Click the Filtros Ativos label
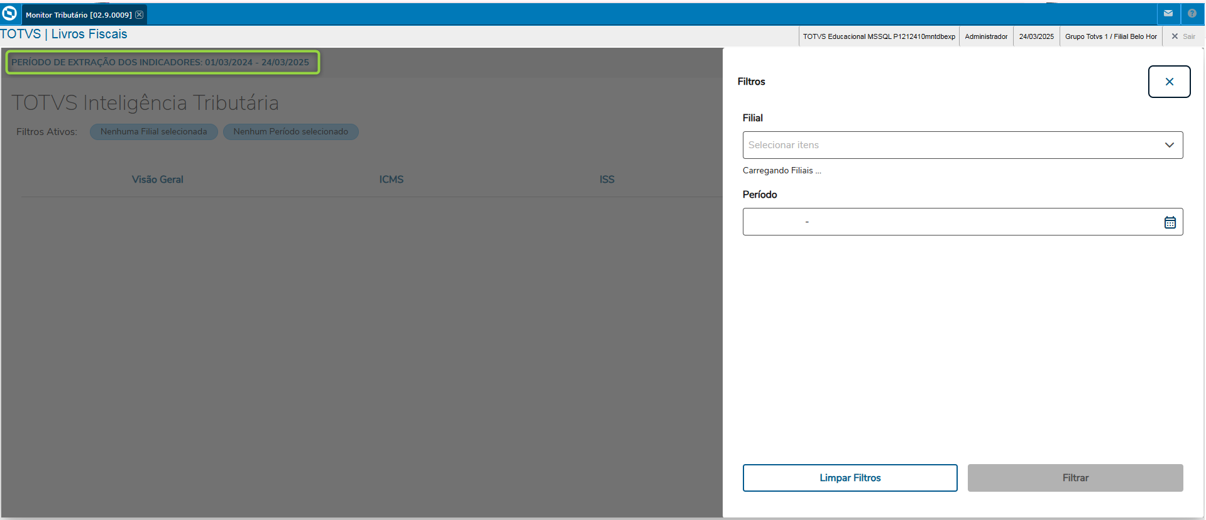Image resolution: width=1206 pixels, height=520 pixels. coord(47,132)
